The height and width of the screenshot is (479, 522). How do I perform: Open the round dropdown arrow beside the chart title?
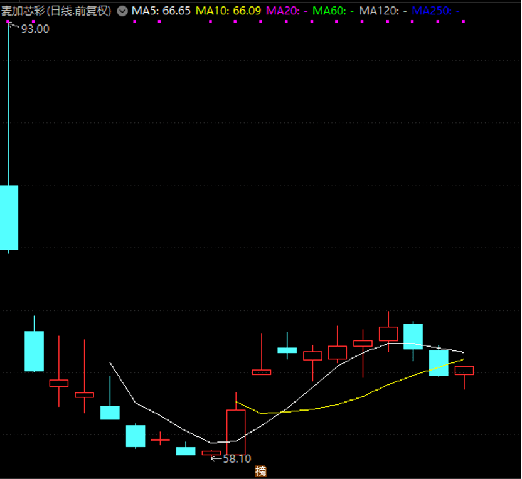click(x=122, y=11)
